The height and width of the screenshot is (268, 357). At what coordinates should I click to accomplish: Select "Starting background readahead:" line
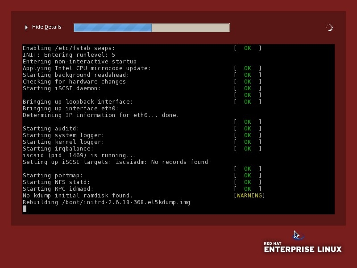click(x=76, y=75)
